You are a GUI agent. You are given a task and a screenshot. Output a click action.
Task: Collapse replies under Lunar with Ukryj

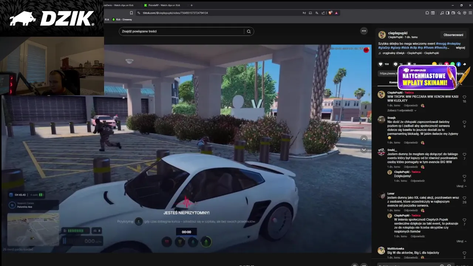462,241
